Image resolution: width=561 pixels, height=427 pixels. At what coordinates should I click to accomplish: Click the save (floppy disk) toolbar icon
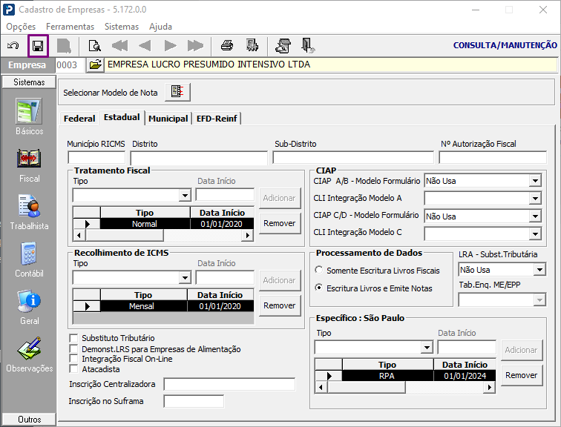click(x=37, y=46)
